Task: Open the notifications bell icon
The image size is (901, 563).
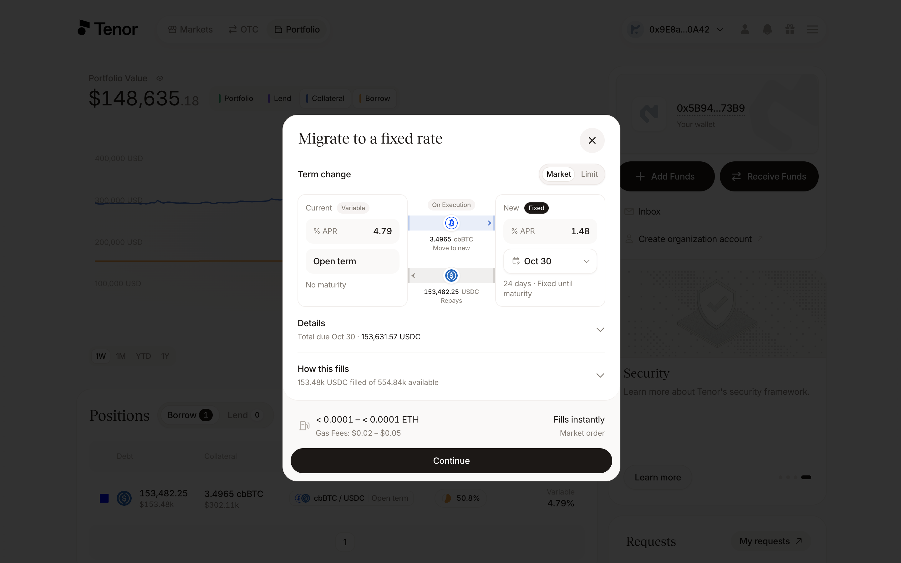Action: [767, 29]
